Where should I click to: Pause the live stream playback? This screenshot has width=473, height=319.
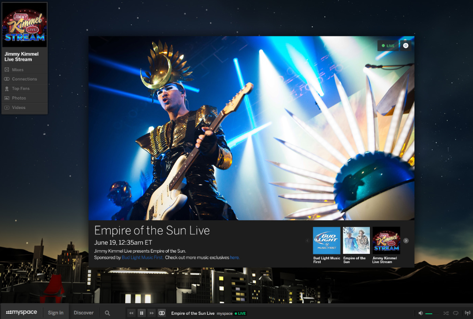coord(141,313)
